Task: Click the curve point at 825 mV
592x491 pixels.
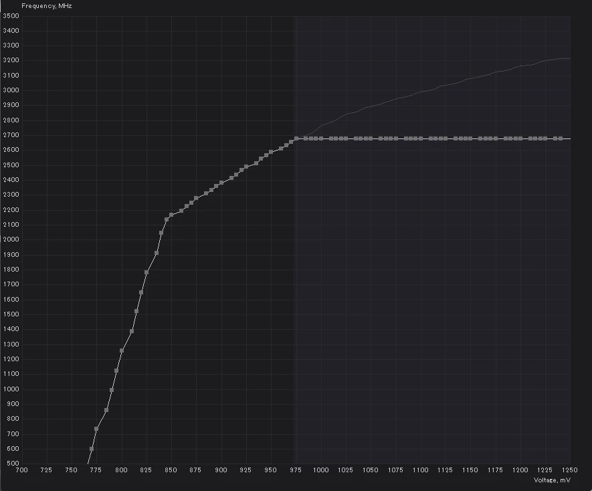Action: pyautogui.click(x=146, y=272)
